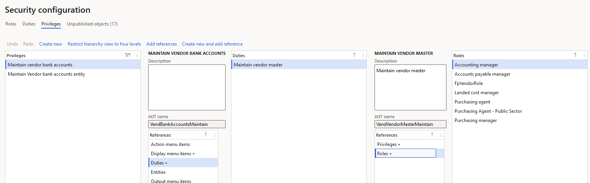The image size is (590, 183).
Task: Sort the Roles column with the arrow icon
Action: pyautogui.click(x=575, y=56)
